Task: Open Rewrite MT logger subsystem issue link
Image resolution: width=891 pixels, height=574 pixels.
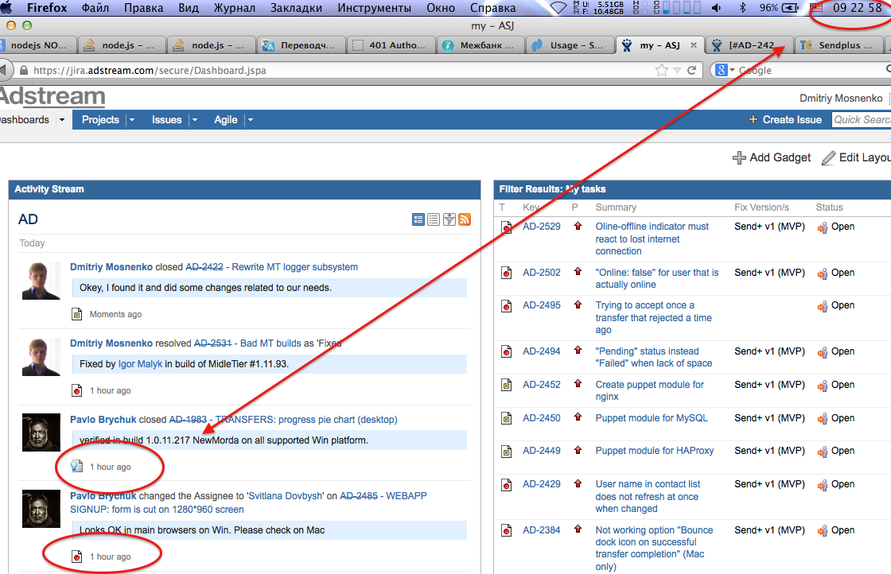Action: point(295,267)
